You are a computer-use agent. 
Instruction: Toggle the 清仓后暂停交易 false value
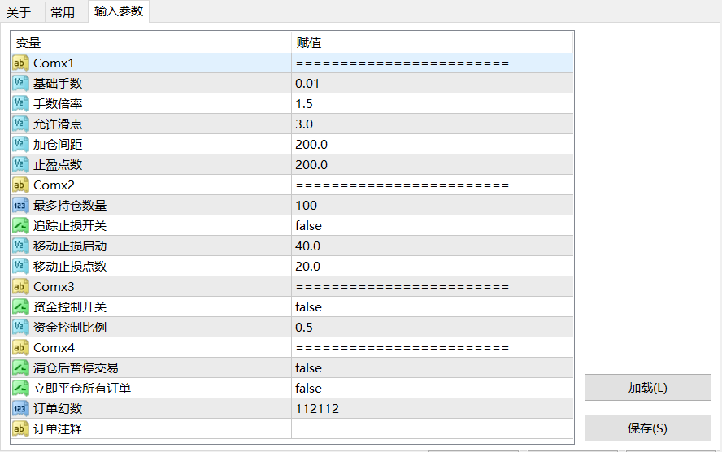point(309,368)
